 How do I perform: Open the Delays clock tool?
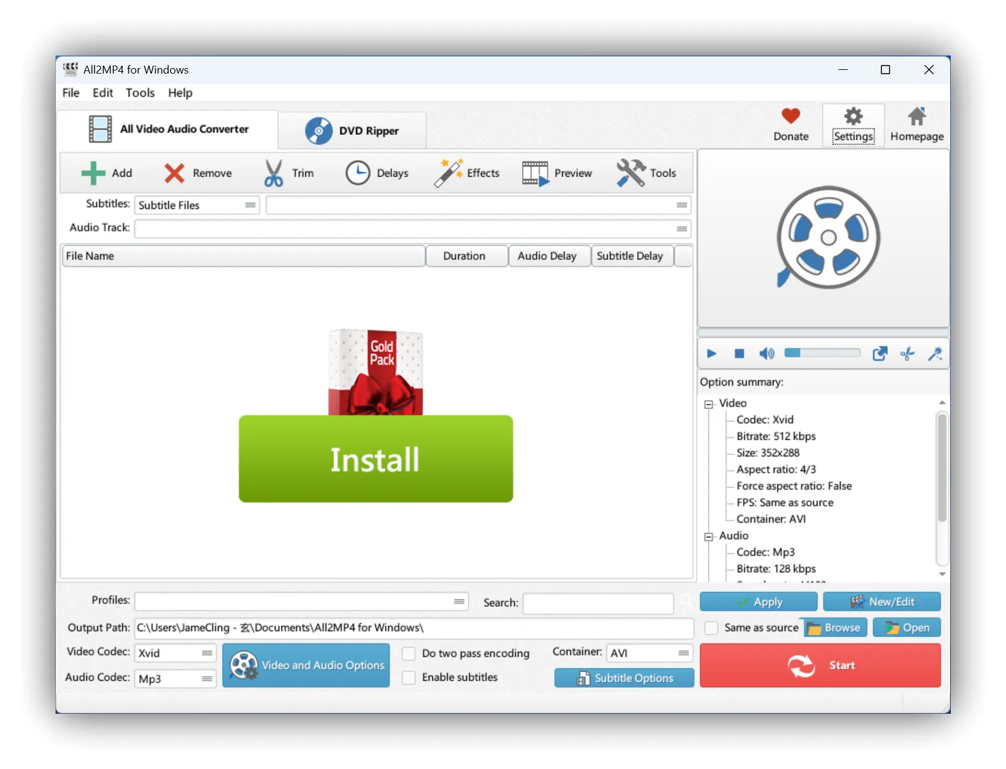[358, 174]
